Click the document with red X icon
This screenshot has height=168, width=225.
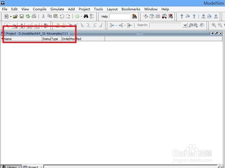point(170,16)
